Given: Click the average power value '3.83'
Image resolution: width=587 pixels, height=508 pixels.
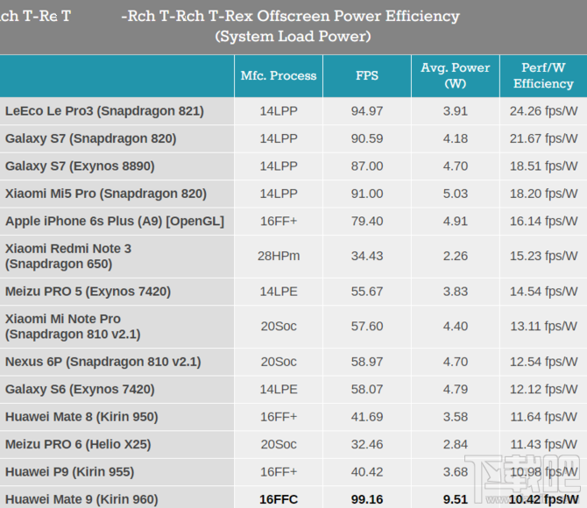Looking at the screenshot, I should [x=456, y=292].
